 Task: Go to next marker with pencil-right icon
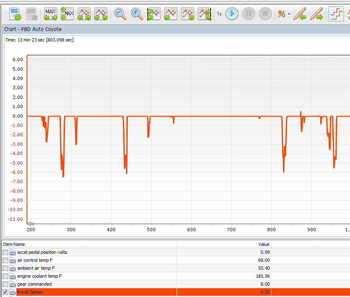click(317, 14)
